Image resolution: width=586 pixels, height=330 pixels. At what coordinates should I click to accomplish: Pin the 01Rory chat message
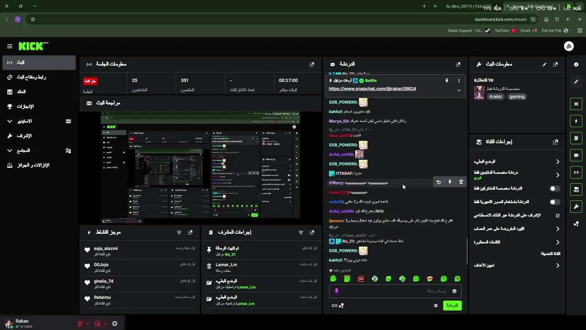click(x=450, y=182)
